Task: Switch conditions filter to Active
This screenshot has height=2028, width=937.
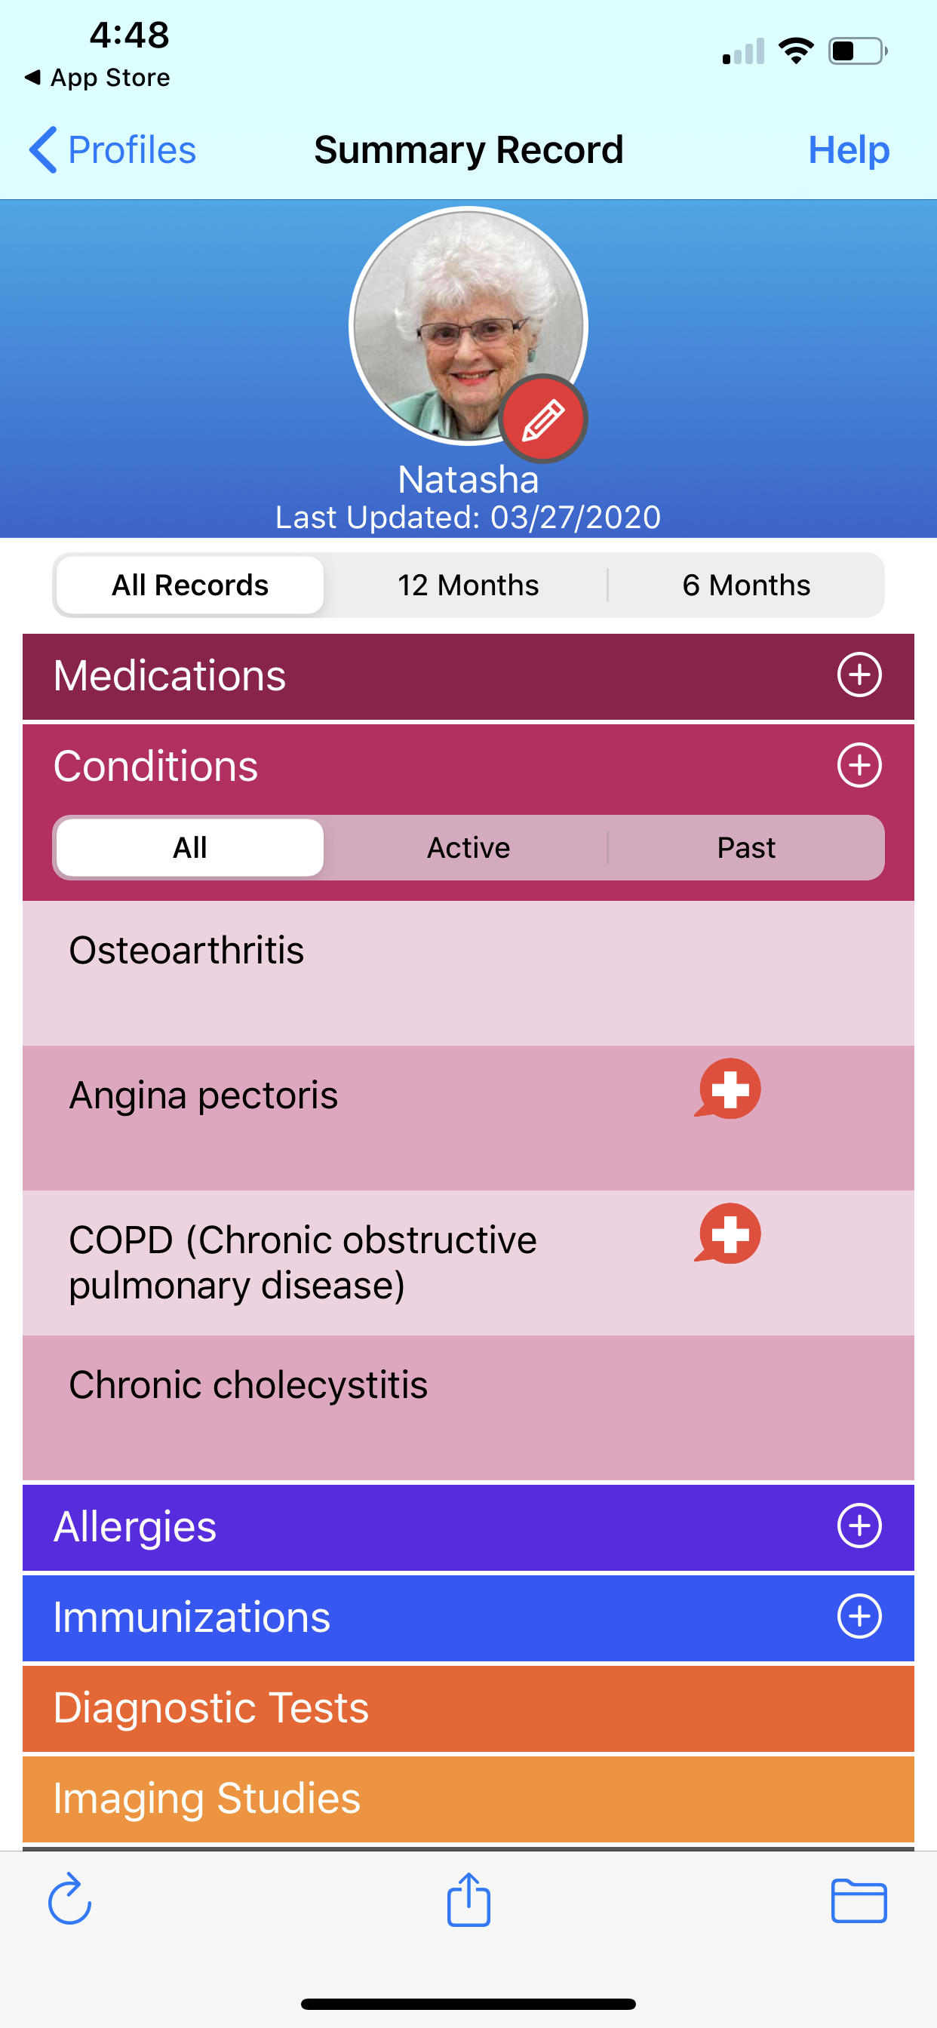Action: point(468,848)
